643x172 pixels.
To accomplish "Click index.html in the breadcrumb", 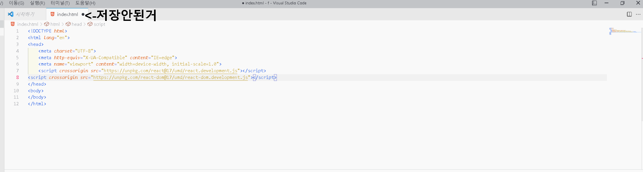I will 28,24.
